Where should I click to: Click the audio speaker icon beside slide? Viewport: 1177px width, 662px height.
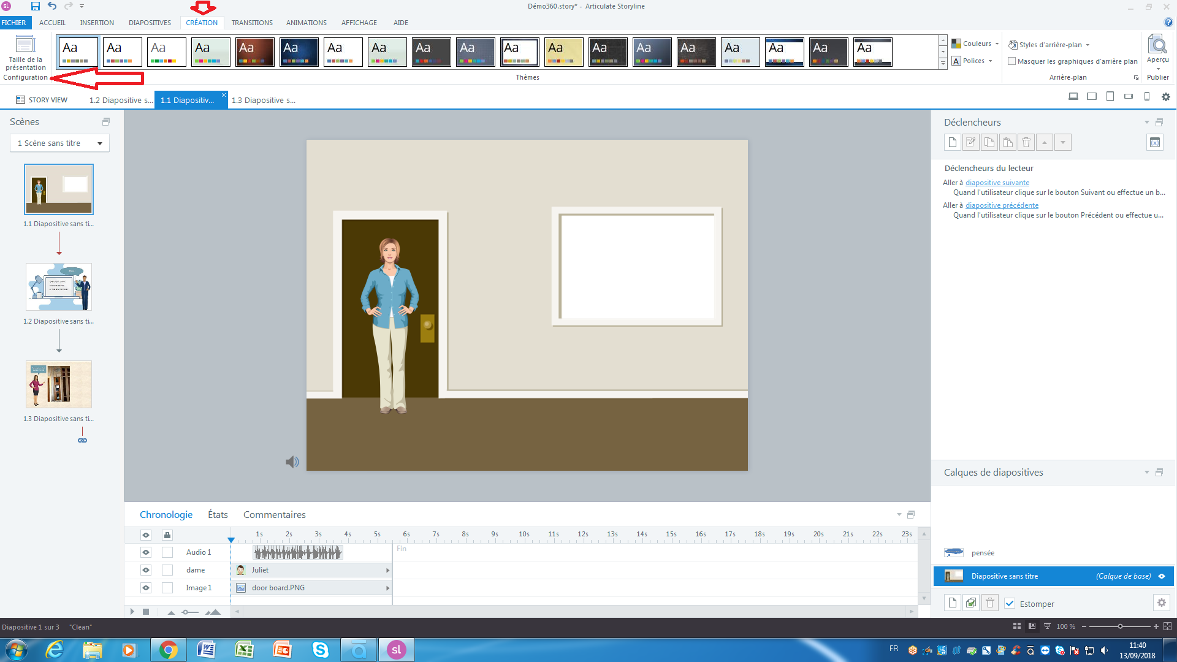pyautogui.click(x=292, y=462)
